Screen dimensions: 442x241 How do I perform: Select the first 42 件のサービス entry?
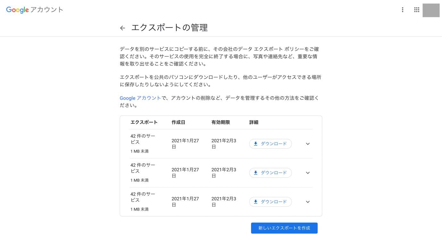coord(142,138)
